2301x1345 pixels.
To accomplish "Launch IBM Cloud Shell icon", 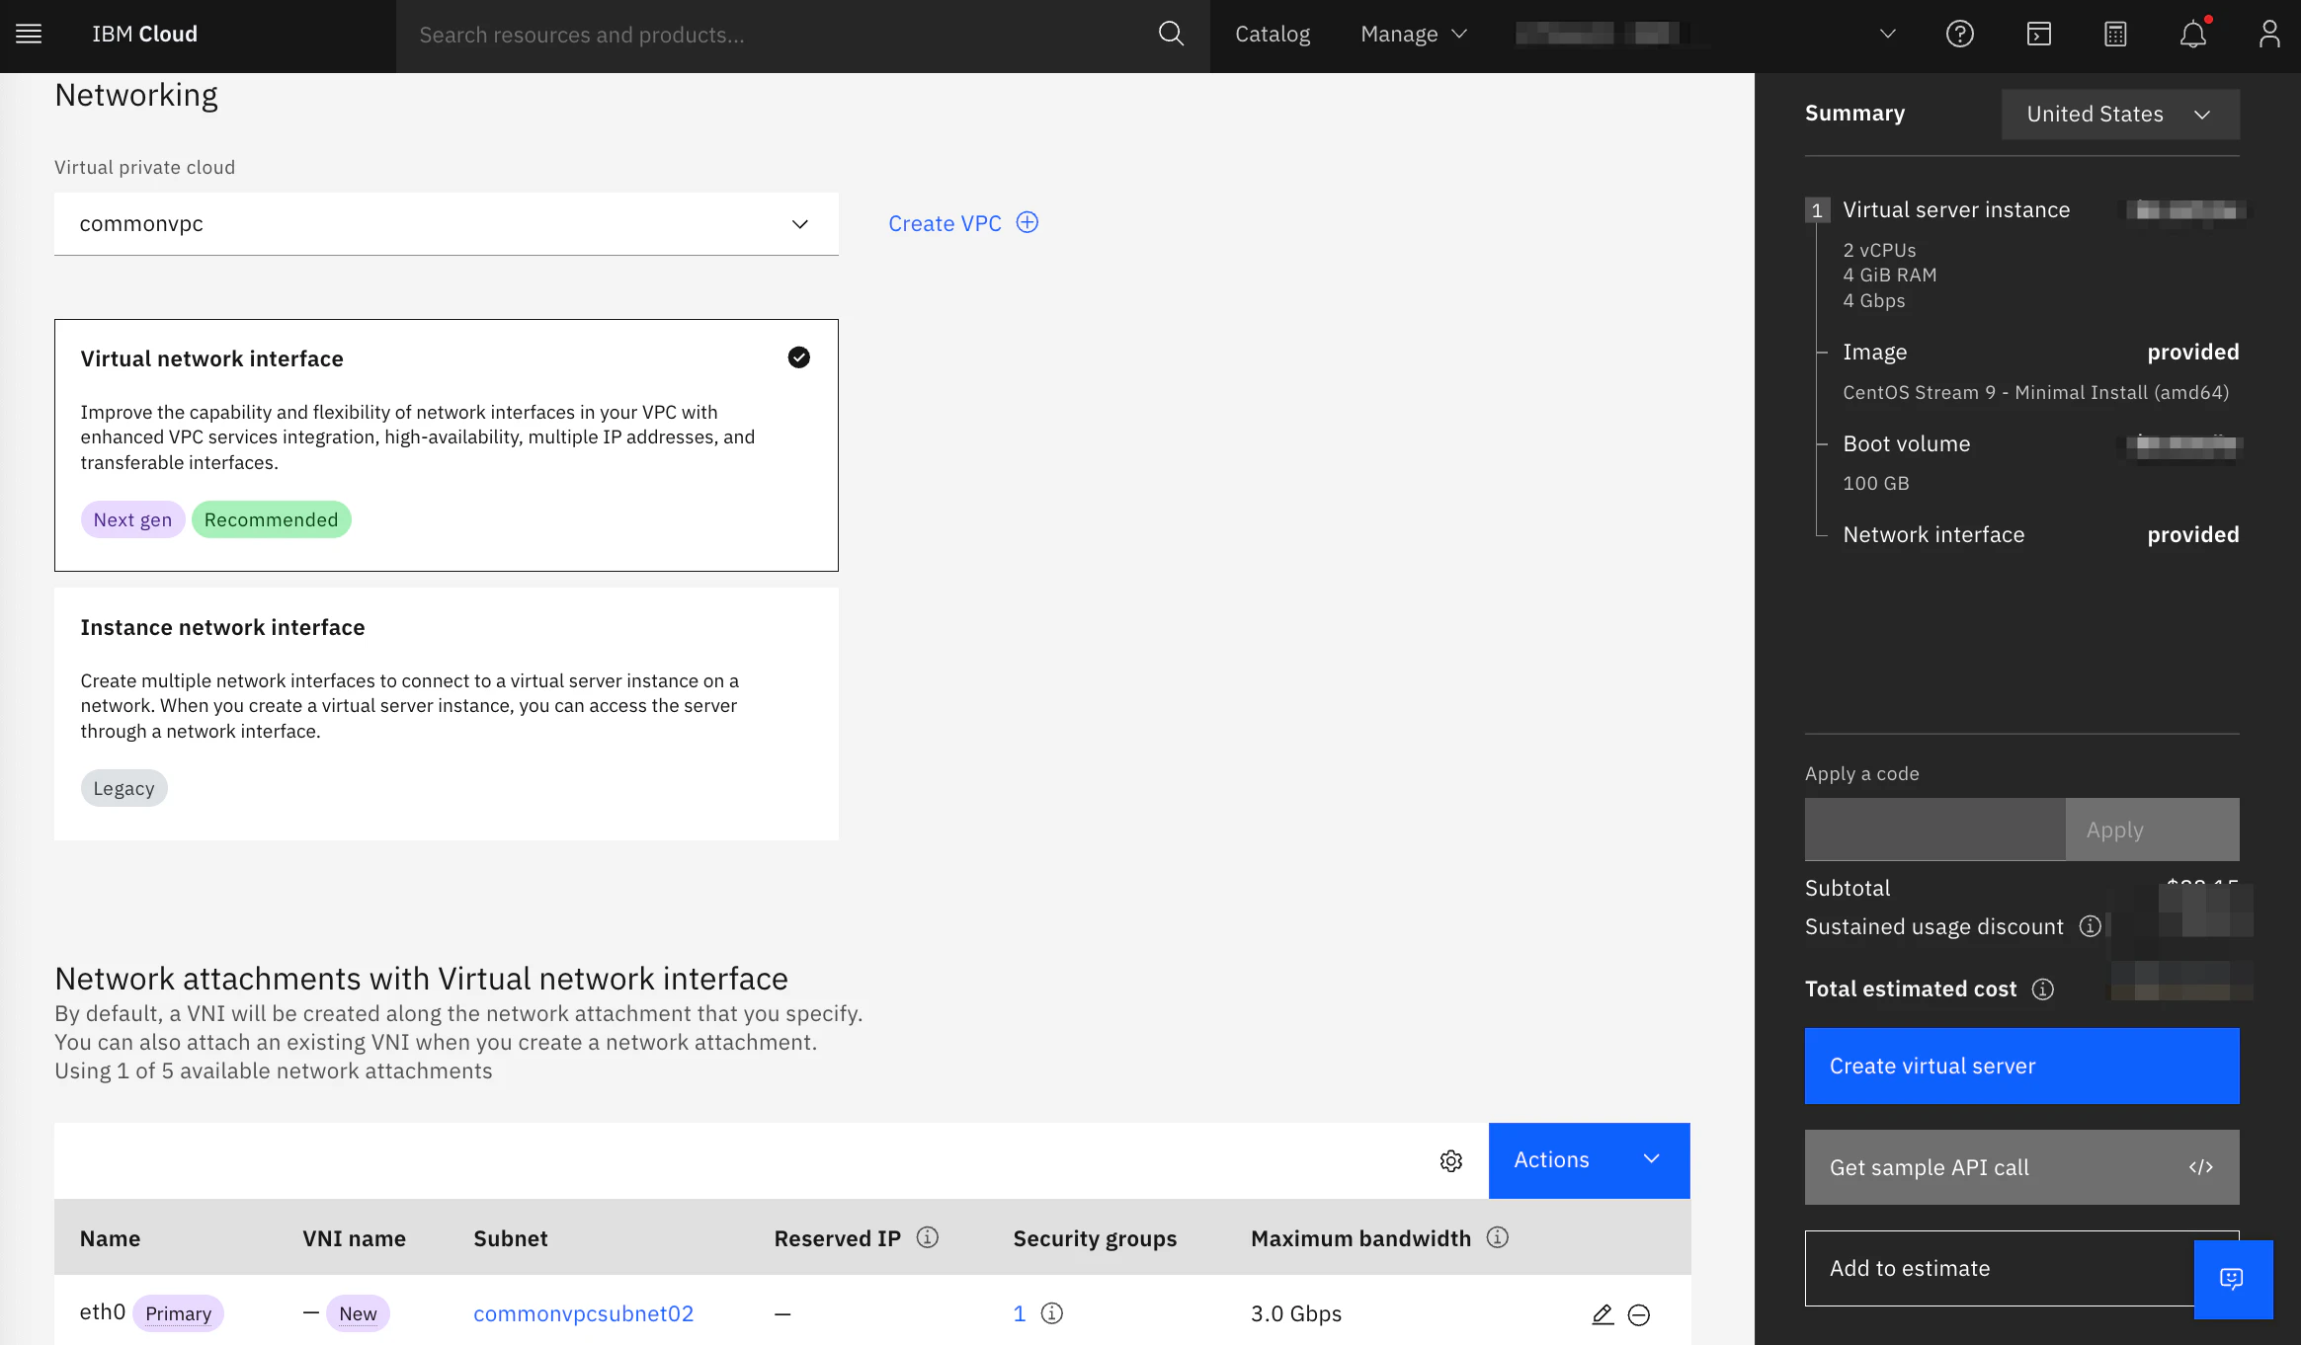I will coord(2038,34).
